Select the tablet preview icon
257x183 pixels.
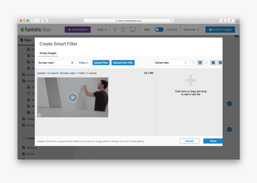tap(123, 30)
